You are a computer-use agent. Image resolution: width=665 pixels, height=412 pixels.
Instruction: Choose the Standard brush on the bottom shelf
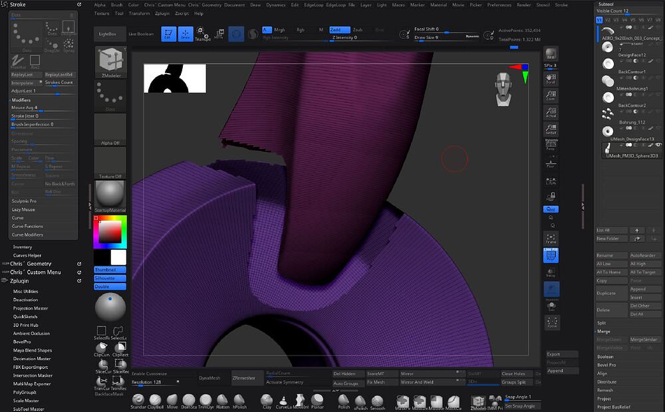click(138, 401)
